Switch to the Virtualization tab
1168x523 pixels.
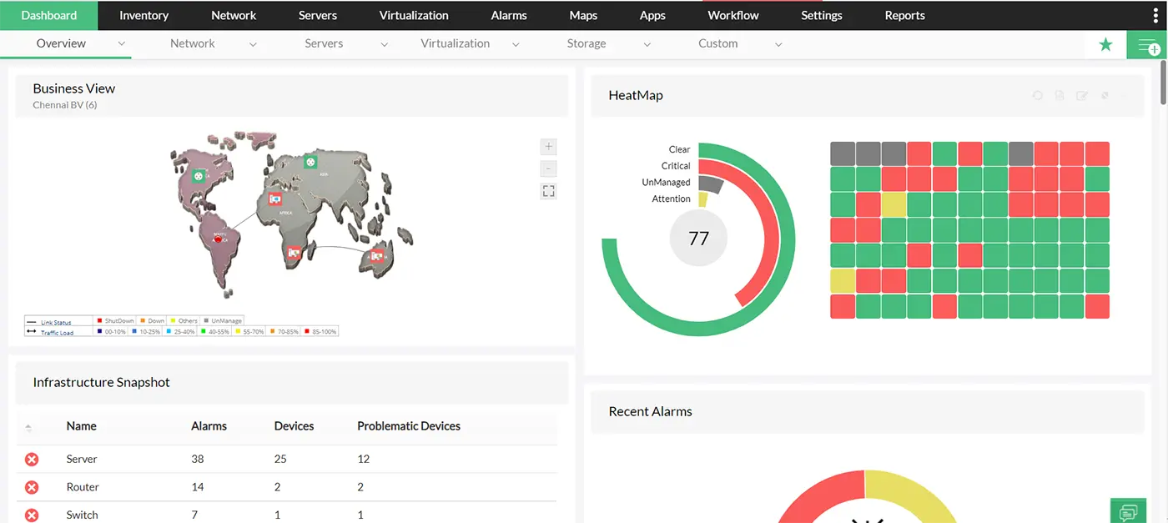[414, 15]
